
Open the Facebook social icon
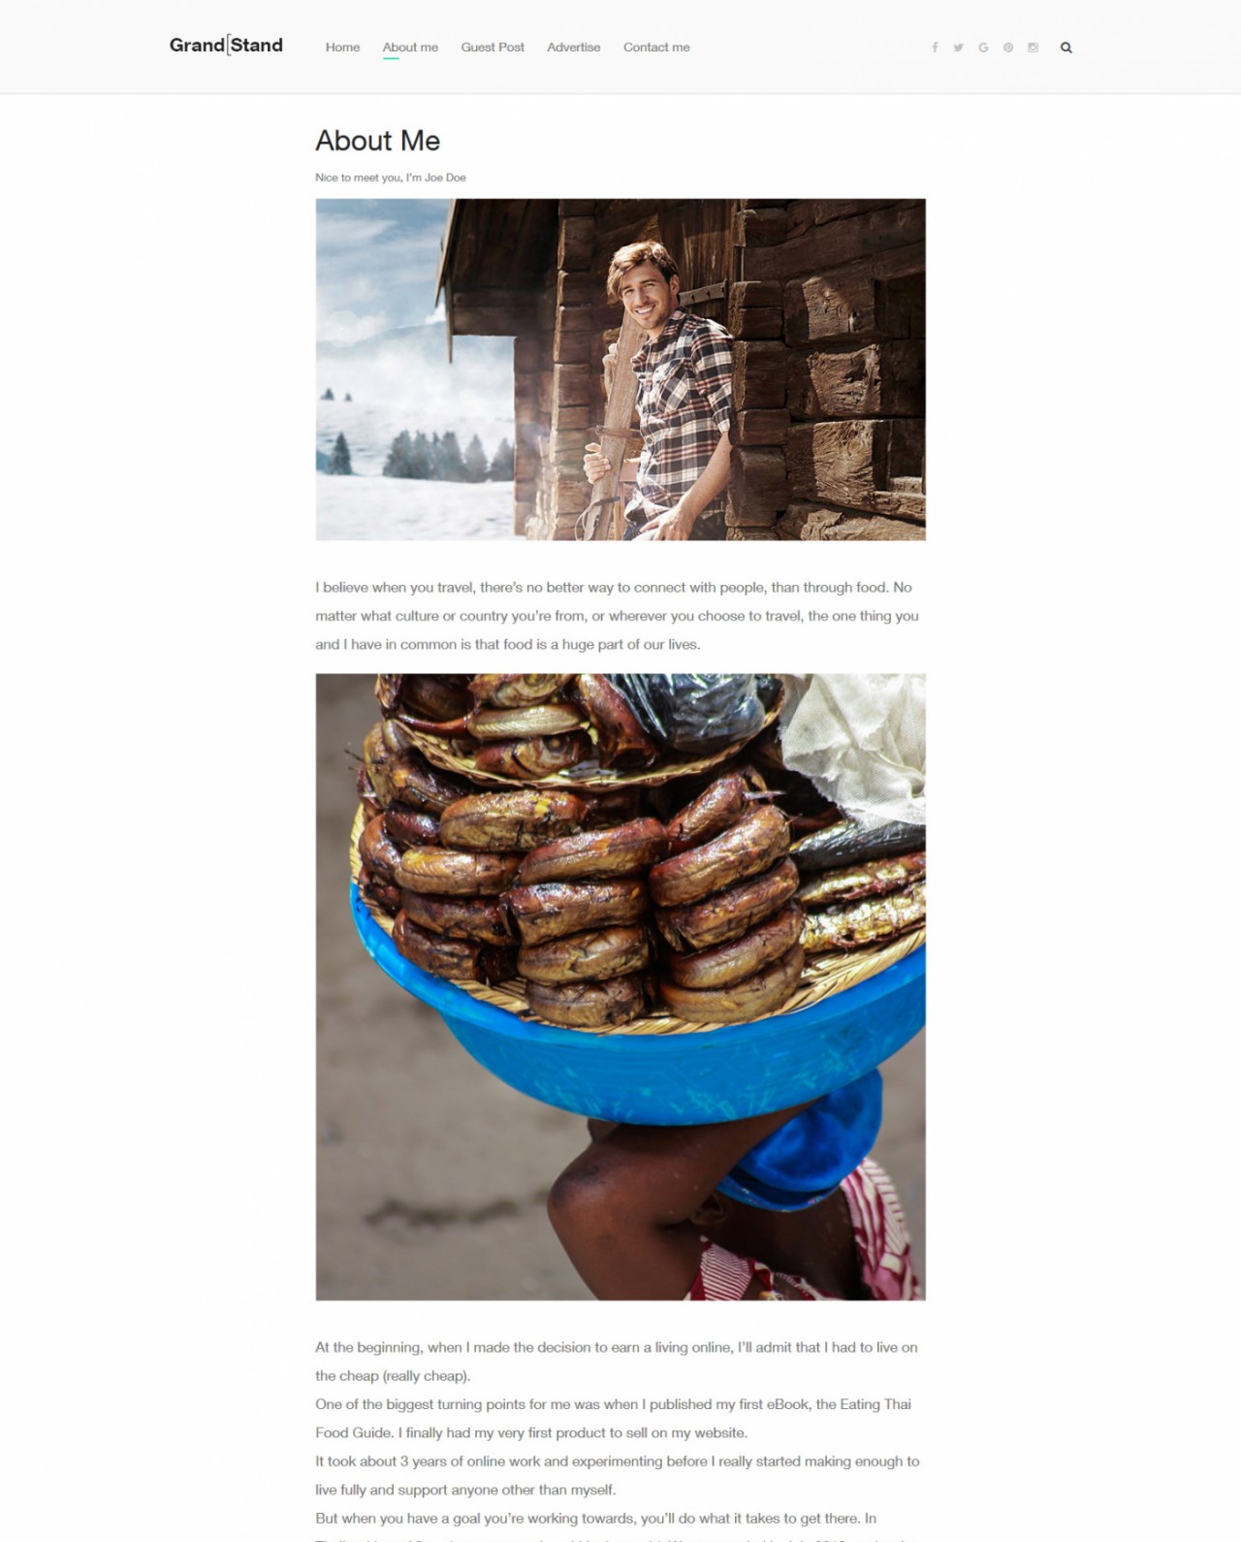click(935, 48)
